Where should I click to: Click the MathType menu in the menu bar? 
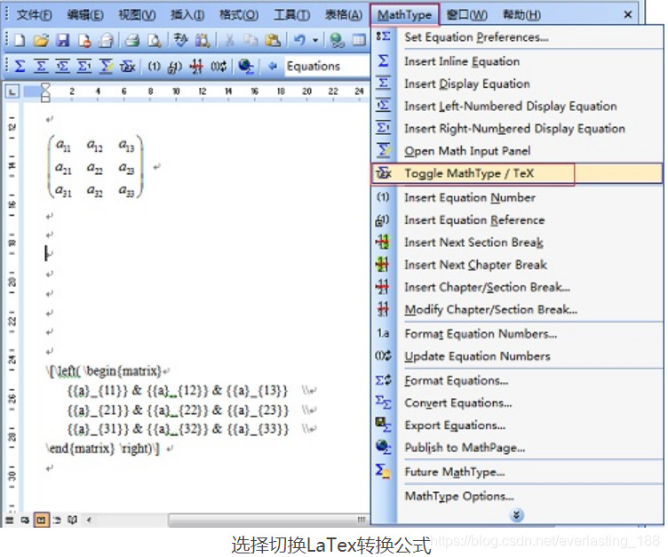[x=404, y=15]
